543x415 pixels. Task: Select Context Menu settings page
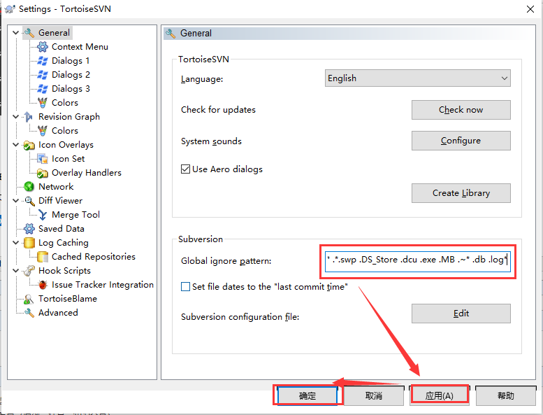pos(80,46)
